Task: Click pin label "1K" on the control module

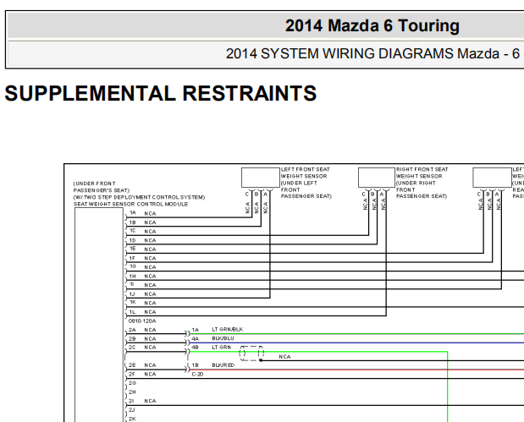Action: 133,302
